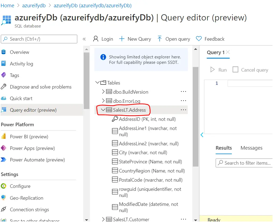The width and height of the screenshot is (273, 222).
Task: Toggle the Cancel query checkbox square
Action: pyautogui.click(x=235, y=70)
